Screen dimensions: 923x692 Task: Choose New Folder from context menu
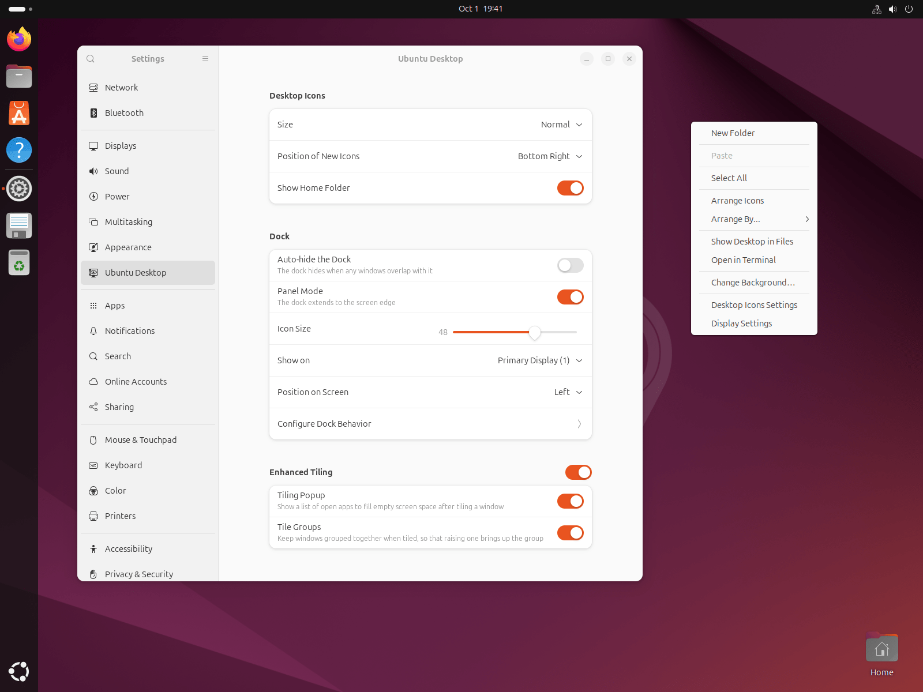(x=733, y=133)
